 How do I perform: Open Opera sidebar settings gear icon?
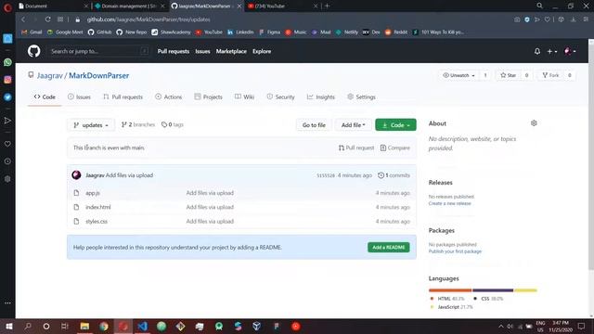pos(7,179)
